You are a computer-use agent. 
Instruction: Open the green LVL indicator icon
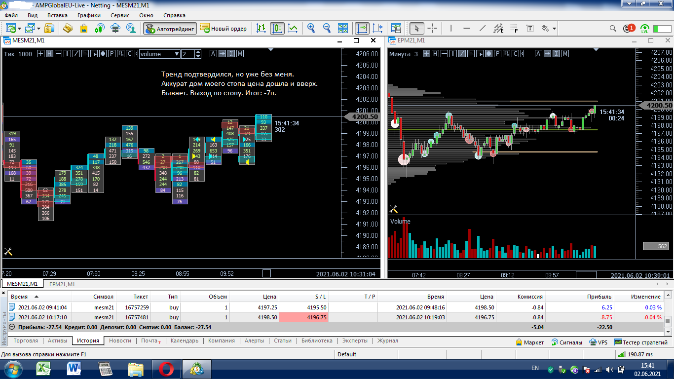[644, 28]
